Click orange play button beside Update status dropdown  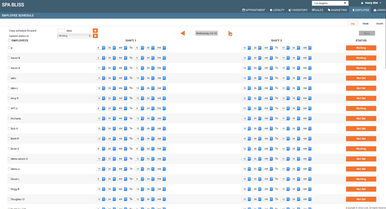pyautogui.click(x=95, y=36)
